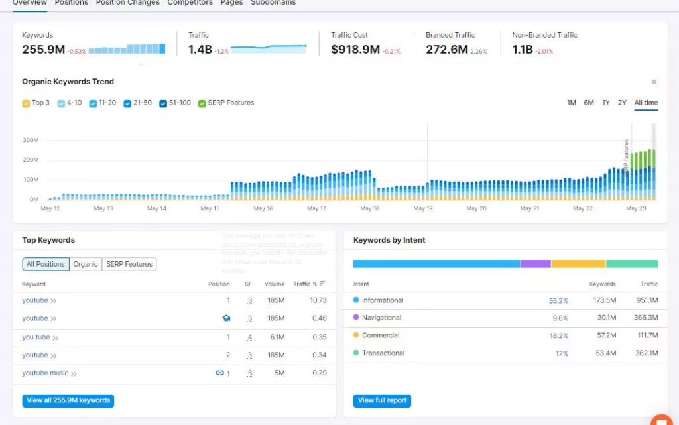The image size is (679, 425).
Task: Click the Position column header
Action: point(219,284)
